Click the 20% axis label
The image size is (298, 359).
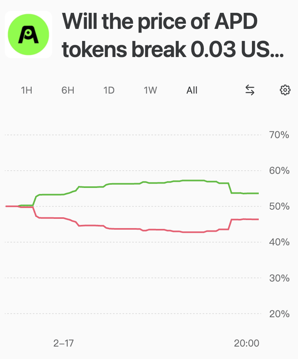(279, 314)
